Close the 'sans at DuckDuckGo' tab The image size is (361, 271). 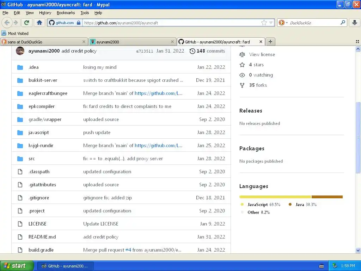click(84, 42)
